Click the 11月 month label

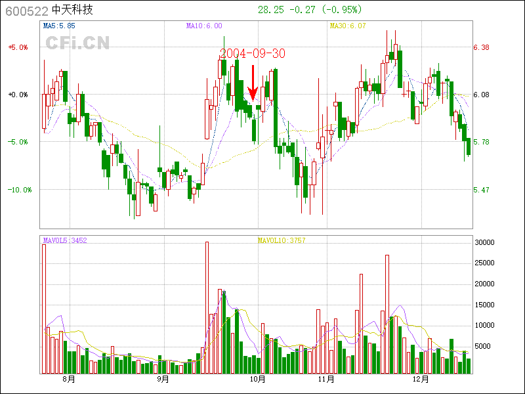pyautogui.click(x=326, y=380)
